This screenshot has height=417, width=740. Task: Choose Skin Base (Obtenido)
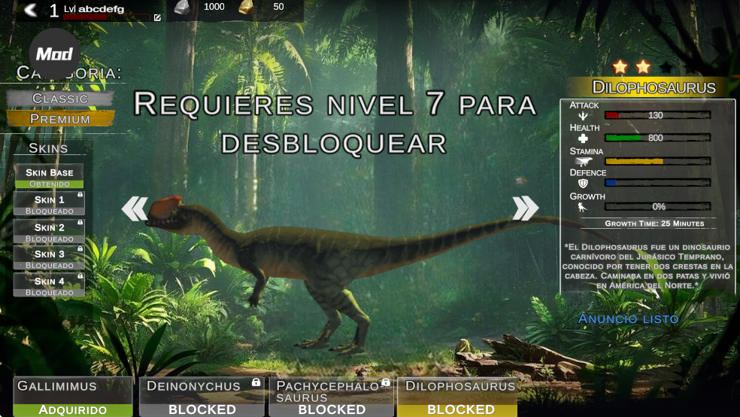[x=49, y=176]
